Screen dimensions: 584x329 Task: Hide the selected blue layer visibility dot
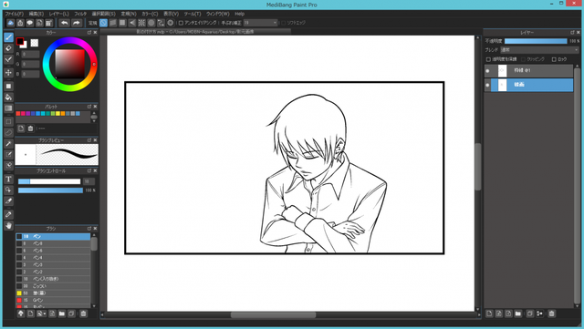487,85
